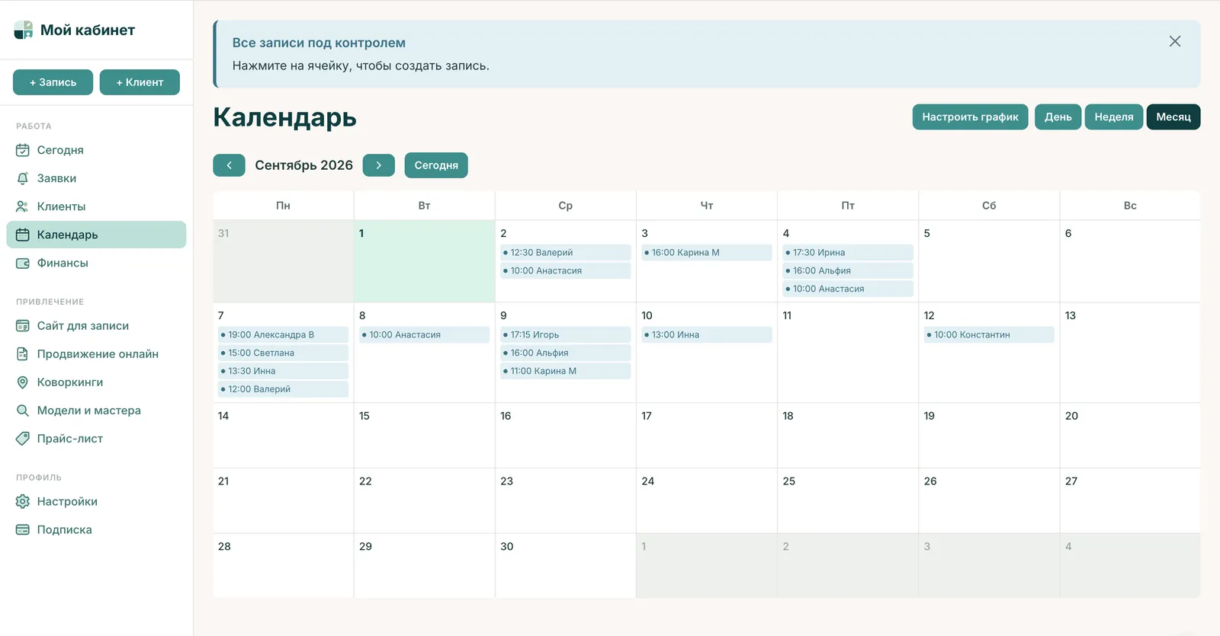The width and height of the screenshot is (1220, 636).
Task: Open the 12:00 Валерий appointment on the 7th
Action: [x=283, y=389]
